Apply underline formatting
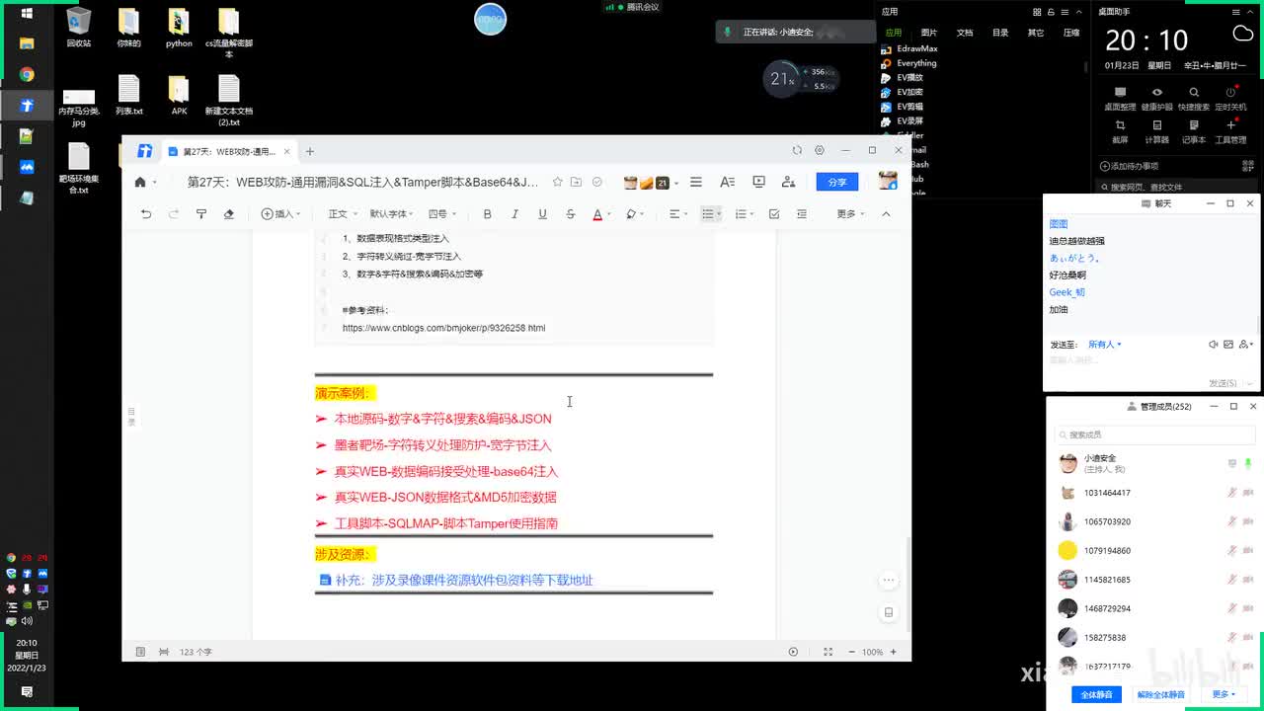Viewport: 1264px width, 711px height. (542, 213)
